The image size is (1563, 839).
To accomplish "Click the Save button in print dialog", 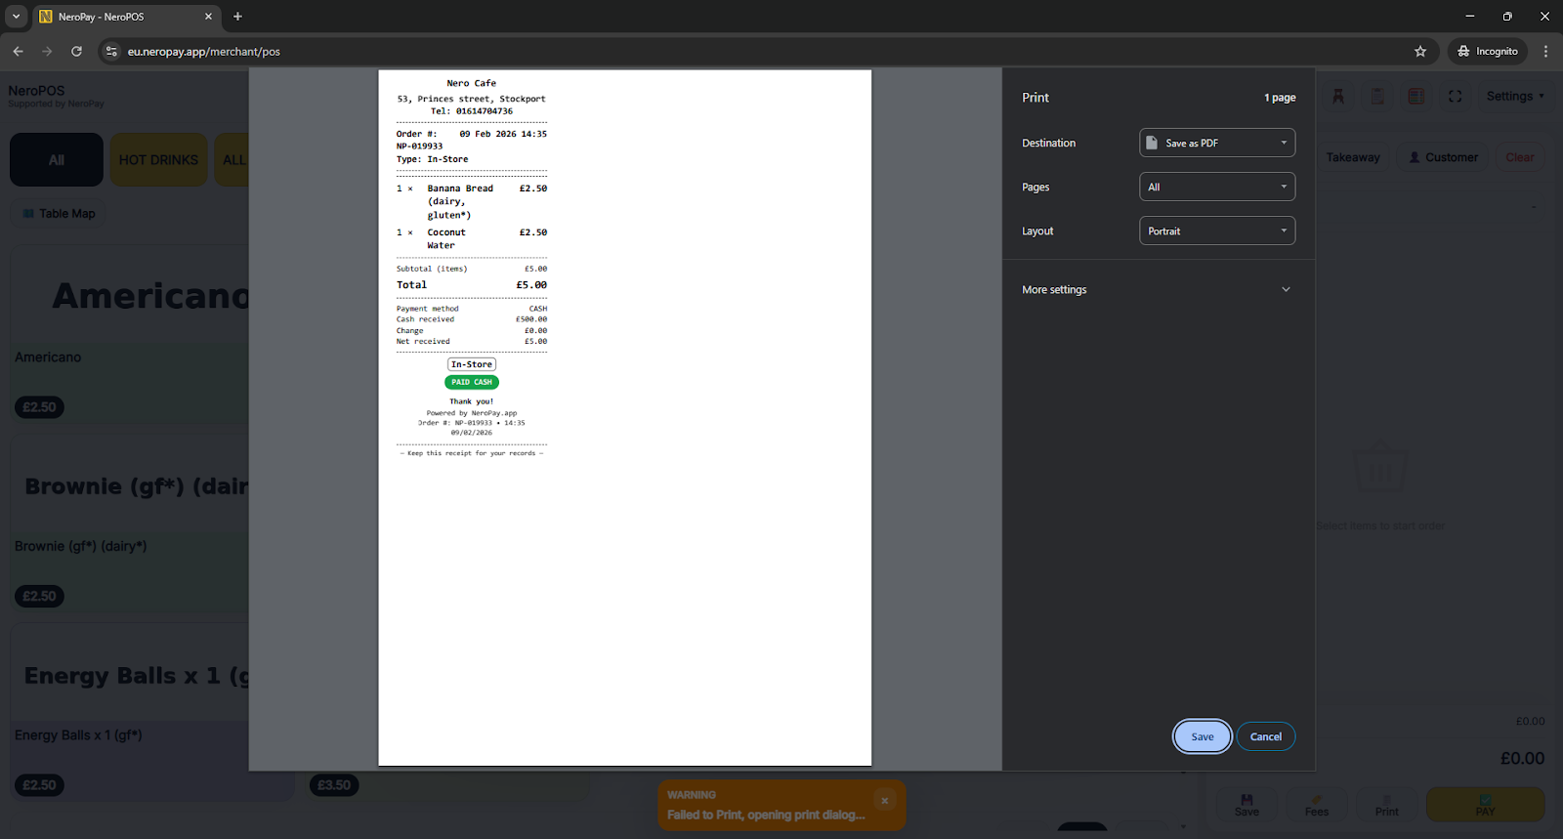I will tap(1202, 736).
